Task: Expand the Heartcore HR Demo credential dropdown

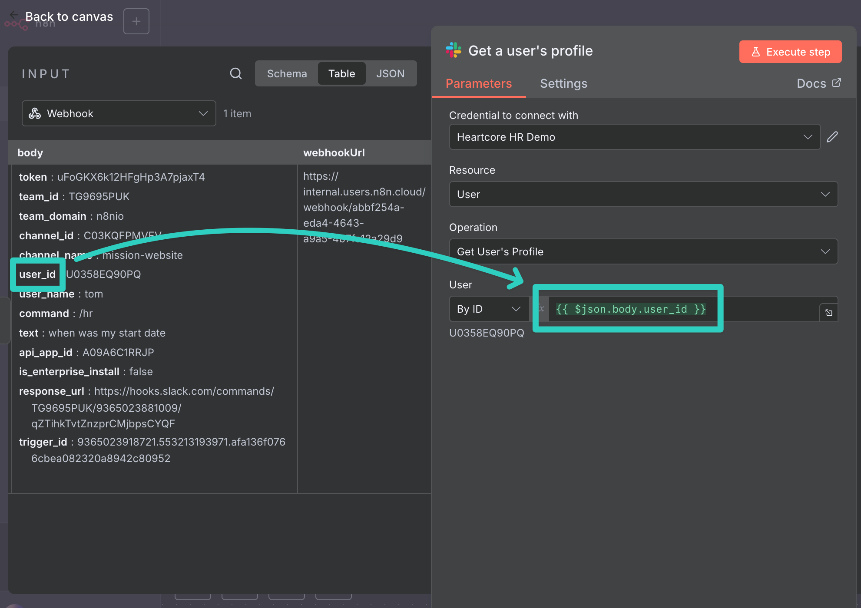Action: click(x=634, y=137)
